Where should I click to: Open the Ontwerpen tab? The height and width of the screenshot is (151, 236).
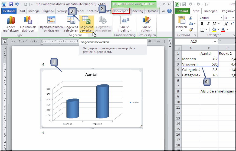pyautogui.click(x=120, y=11)
